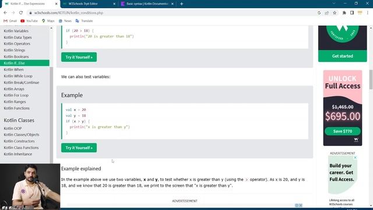
Task: Open Kotlin Operators in the sidebar
Action: tap(17, 44)
